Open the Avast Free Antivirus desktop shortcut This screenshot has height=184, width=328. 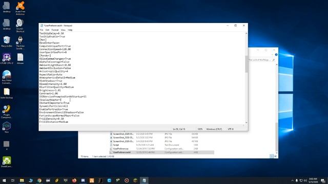(x=20, y=8)
